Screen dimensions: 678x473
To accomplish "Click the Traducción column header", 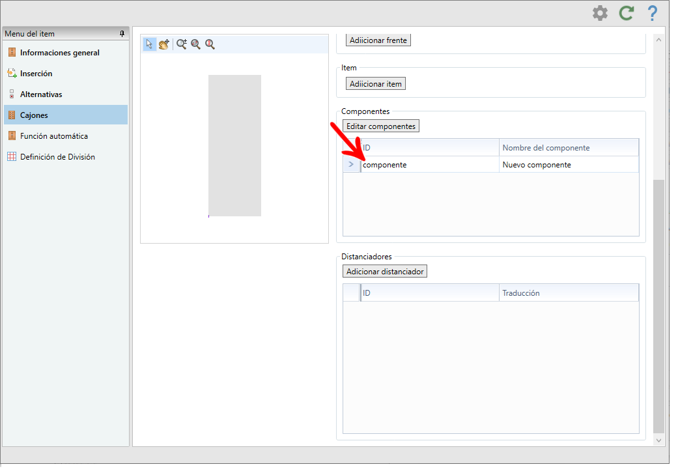I will click(x=569, y=293).
